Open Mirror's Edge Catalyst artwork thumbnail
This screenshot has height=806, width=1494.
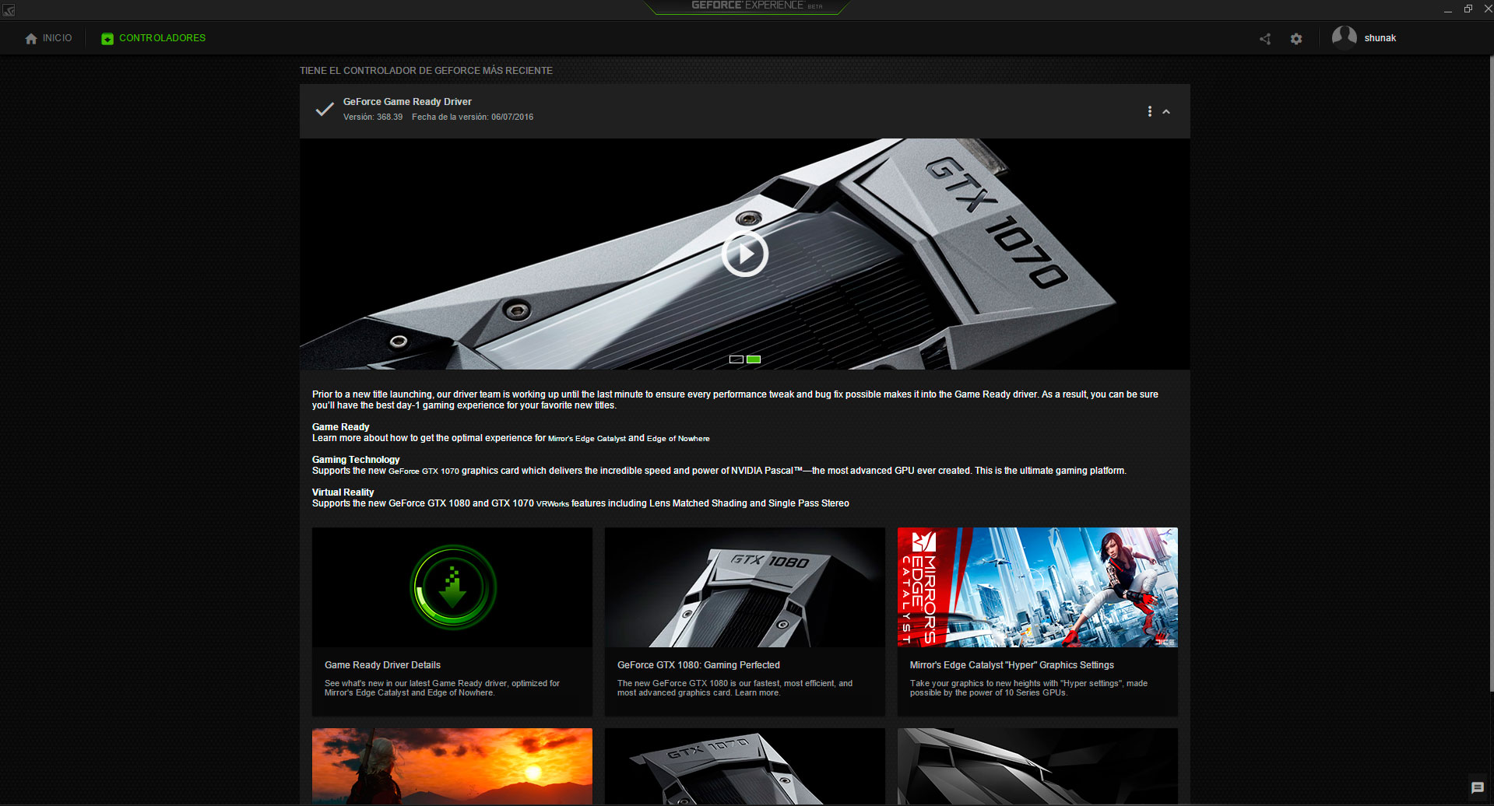tap(1038, 587)
